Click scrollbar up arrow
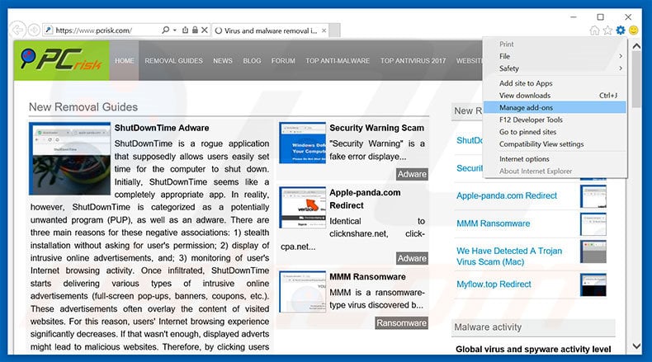 point(636,46)
